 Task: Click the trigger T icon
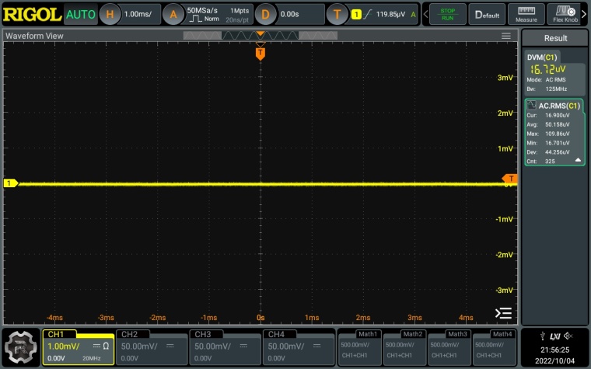pos(337,14)
